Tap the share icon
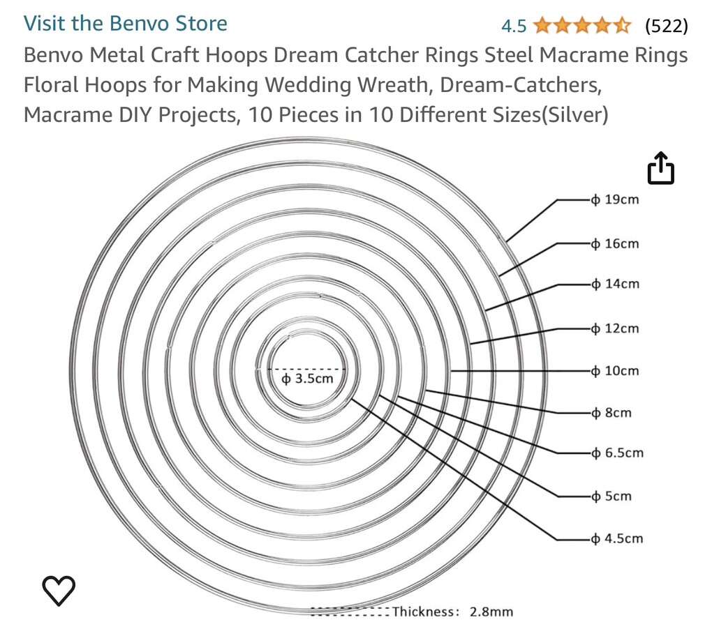Screen dimensions: 712x629 tap(661, 169)
